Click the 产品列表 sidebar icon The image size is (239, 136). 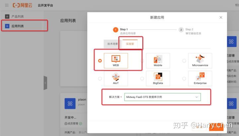7,17
